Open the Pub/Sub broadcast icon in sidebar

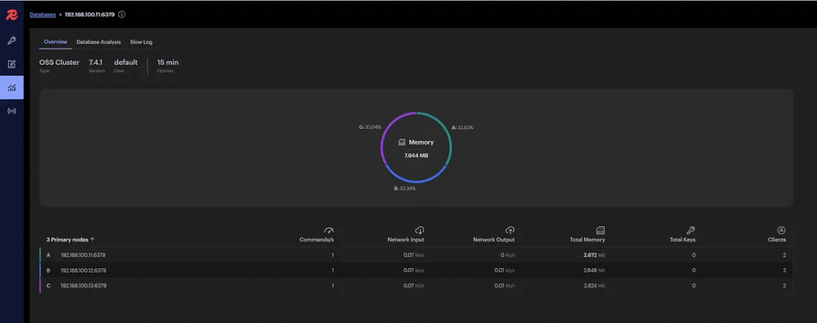(11, 111)
